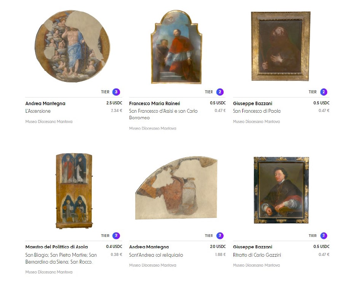Click Tier 2 badge for San Francesco di Paola

pos(323,92)
